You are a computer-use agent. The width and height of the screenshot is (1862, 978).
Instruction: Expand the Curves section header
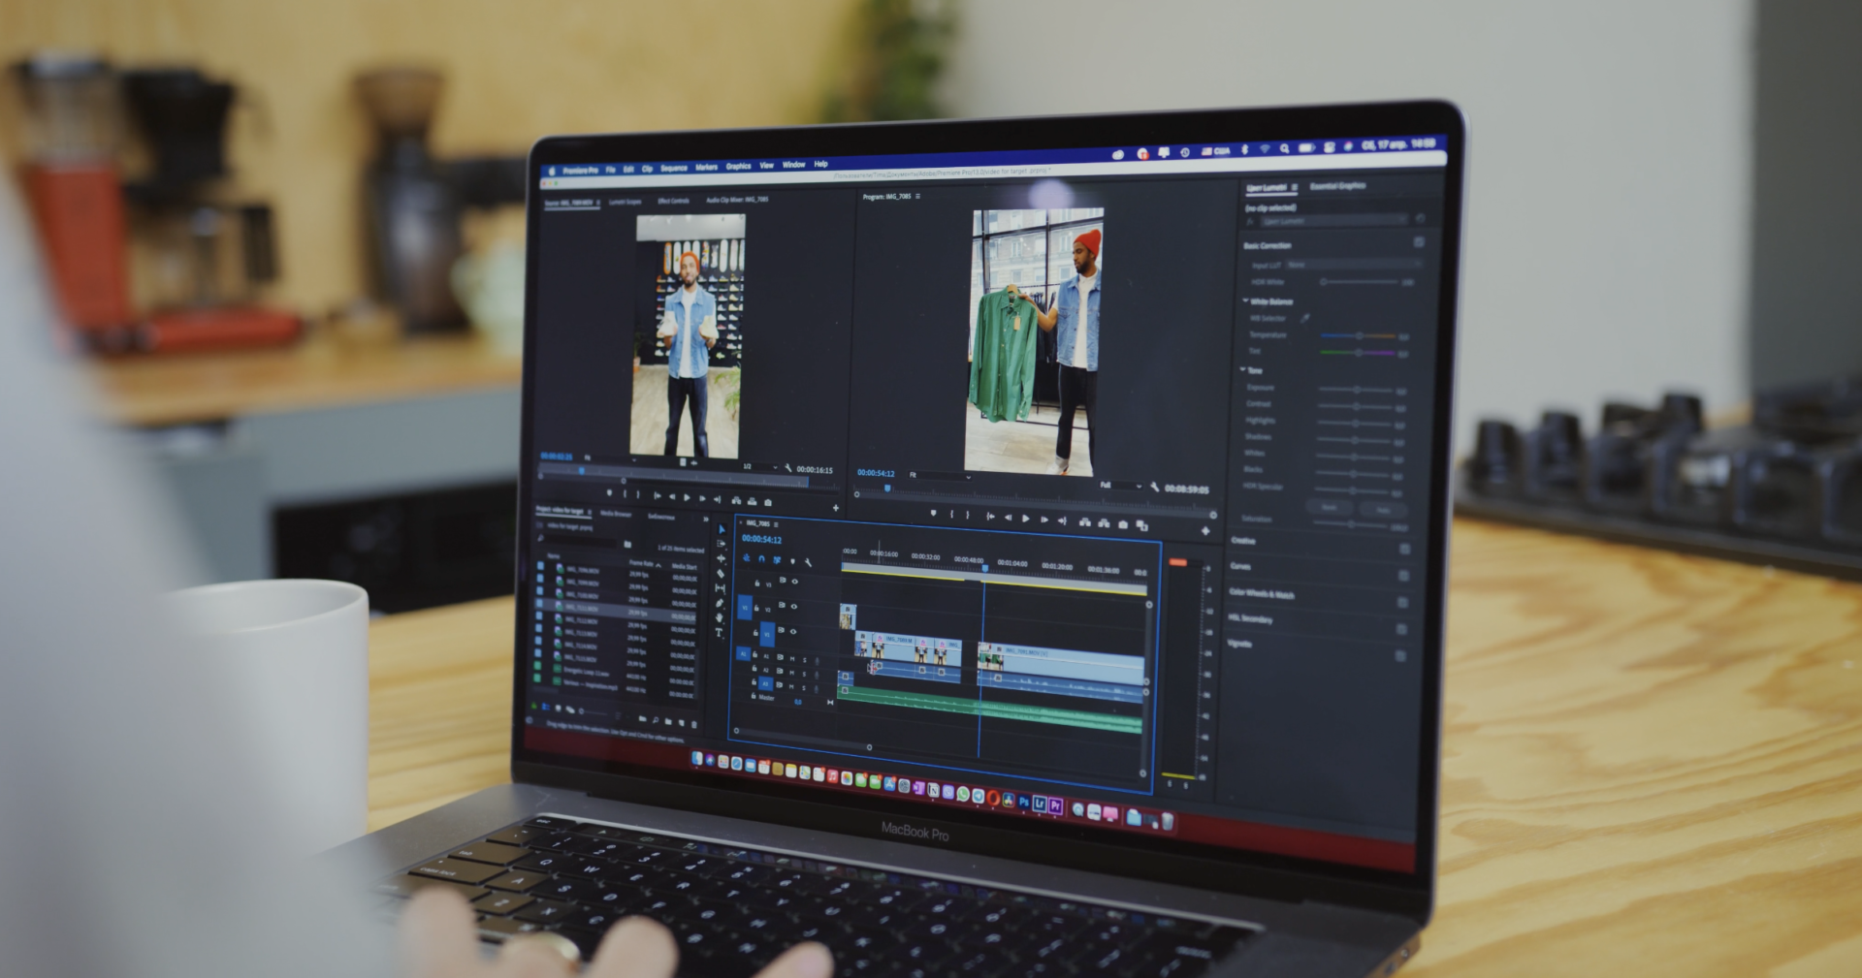pos(1239,566)
